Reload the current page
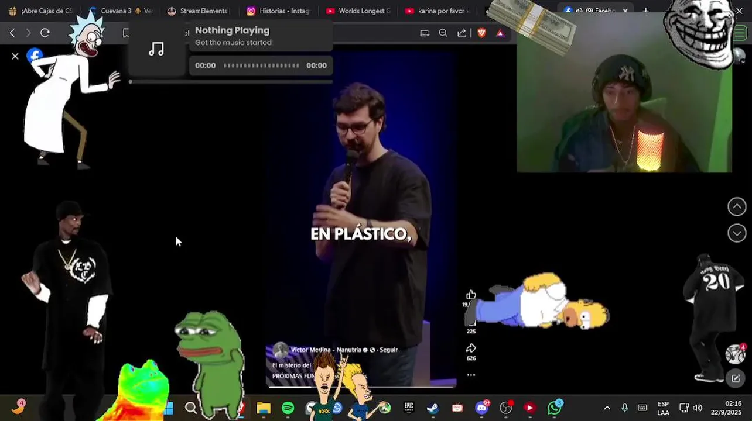The image size is (752, 421). coord(45,33)
